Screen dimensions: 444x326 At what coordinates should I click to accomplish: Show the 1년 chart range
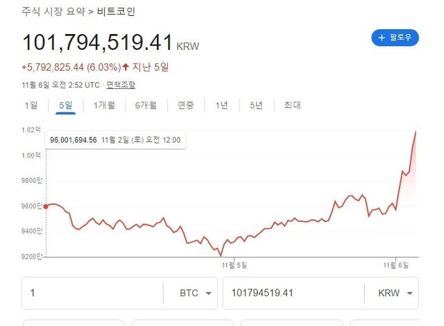[x=221, y=105]
